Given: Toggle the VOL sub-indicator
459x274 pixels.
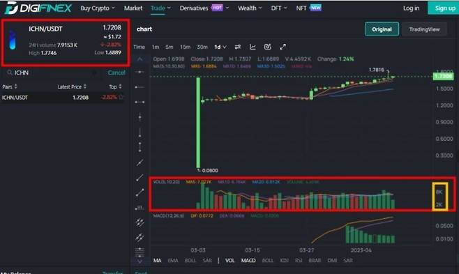Looking at the screenshot, I should point(229,260).
